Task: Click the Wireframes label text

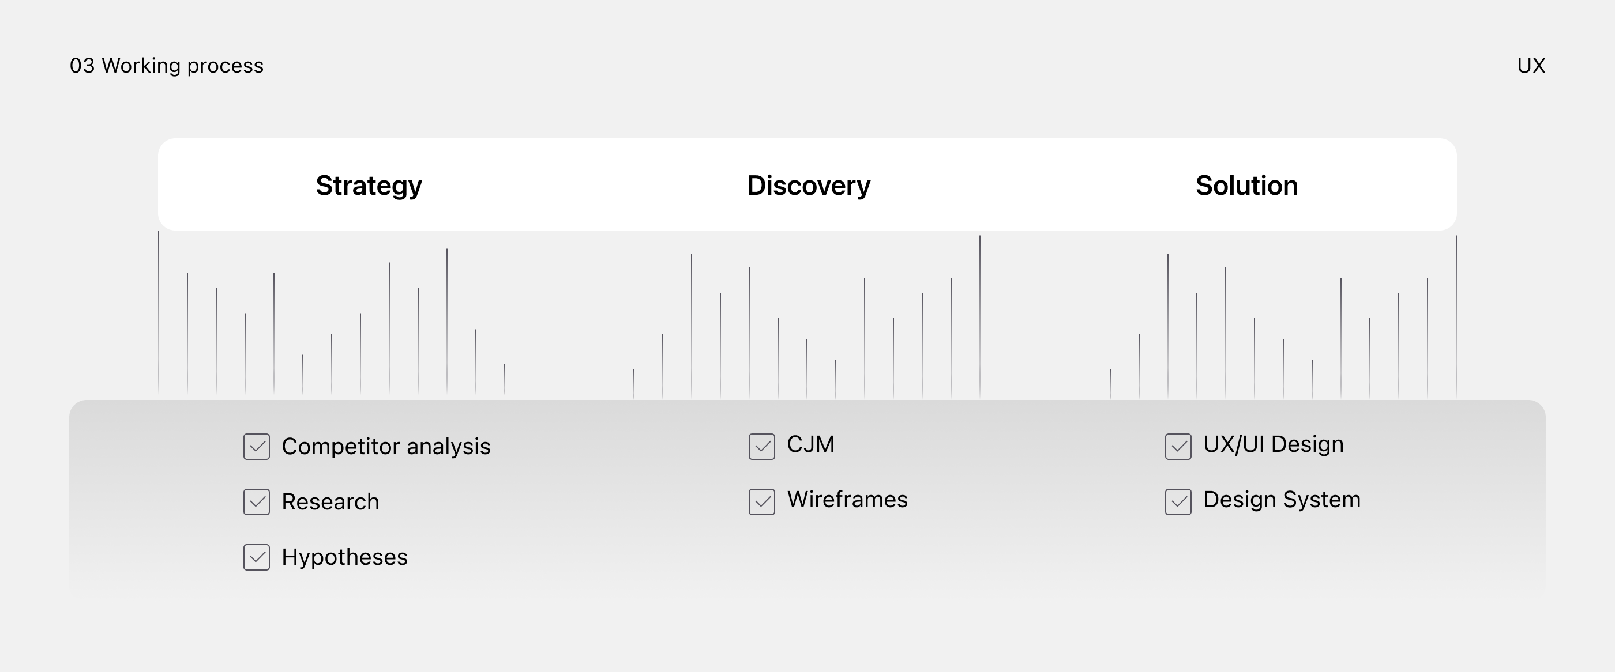Action: (847, 499)
